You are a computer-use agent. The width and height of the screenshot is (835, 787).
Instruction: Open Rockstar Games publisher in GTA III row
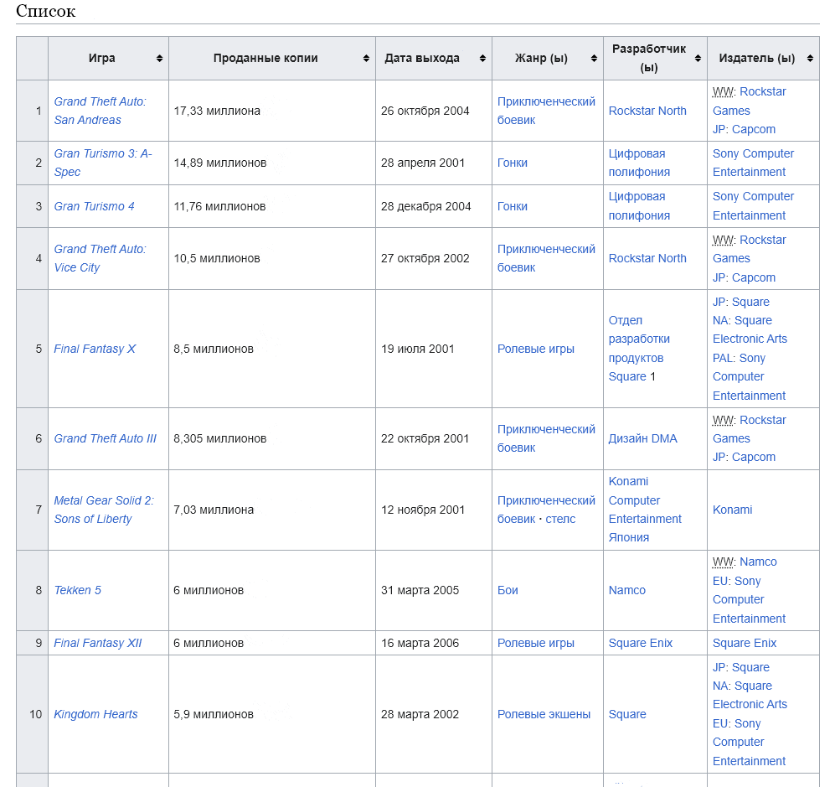click(x=750, y=429)
